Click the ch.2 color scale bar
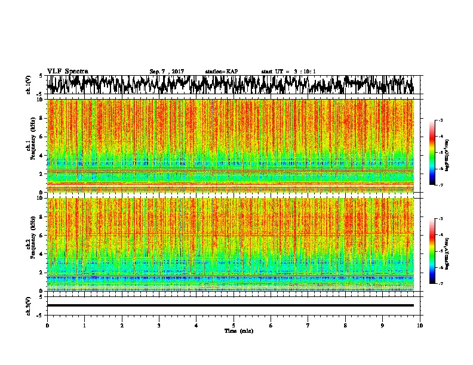Screen dimensions: 473x365 [x=432, y=251]
